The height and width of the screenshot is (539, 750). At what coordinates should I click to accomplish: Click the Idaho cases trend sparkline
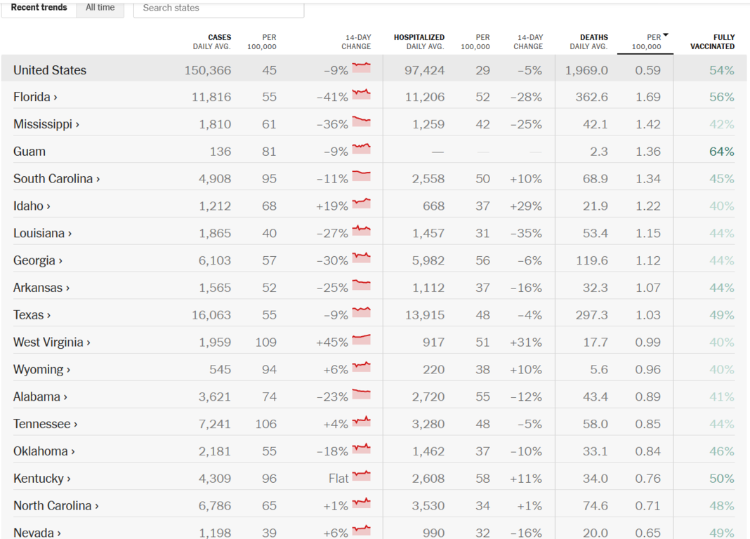coord(361,204)
